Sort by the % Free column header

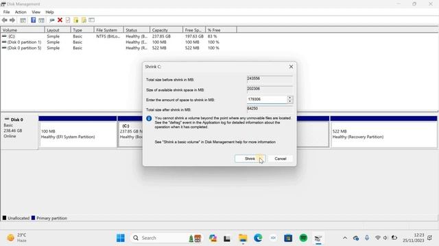pos(221,30)
